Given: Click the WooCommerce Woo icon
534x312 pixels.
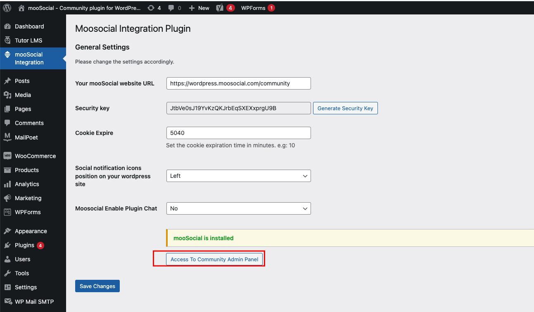Looking at the screenshot, I should (7, 156).
